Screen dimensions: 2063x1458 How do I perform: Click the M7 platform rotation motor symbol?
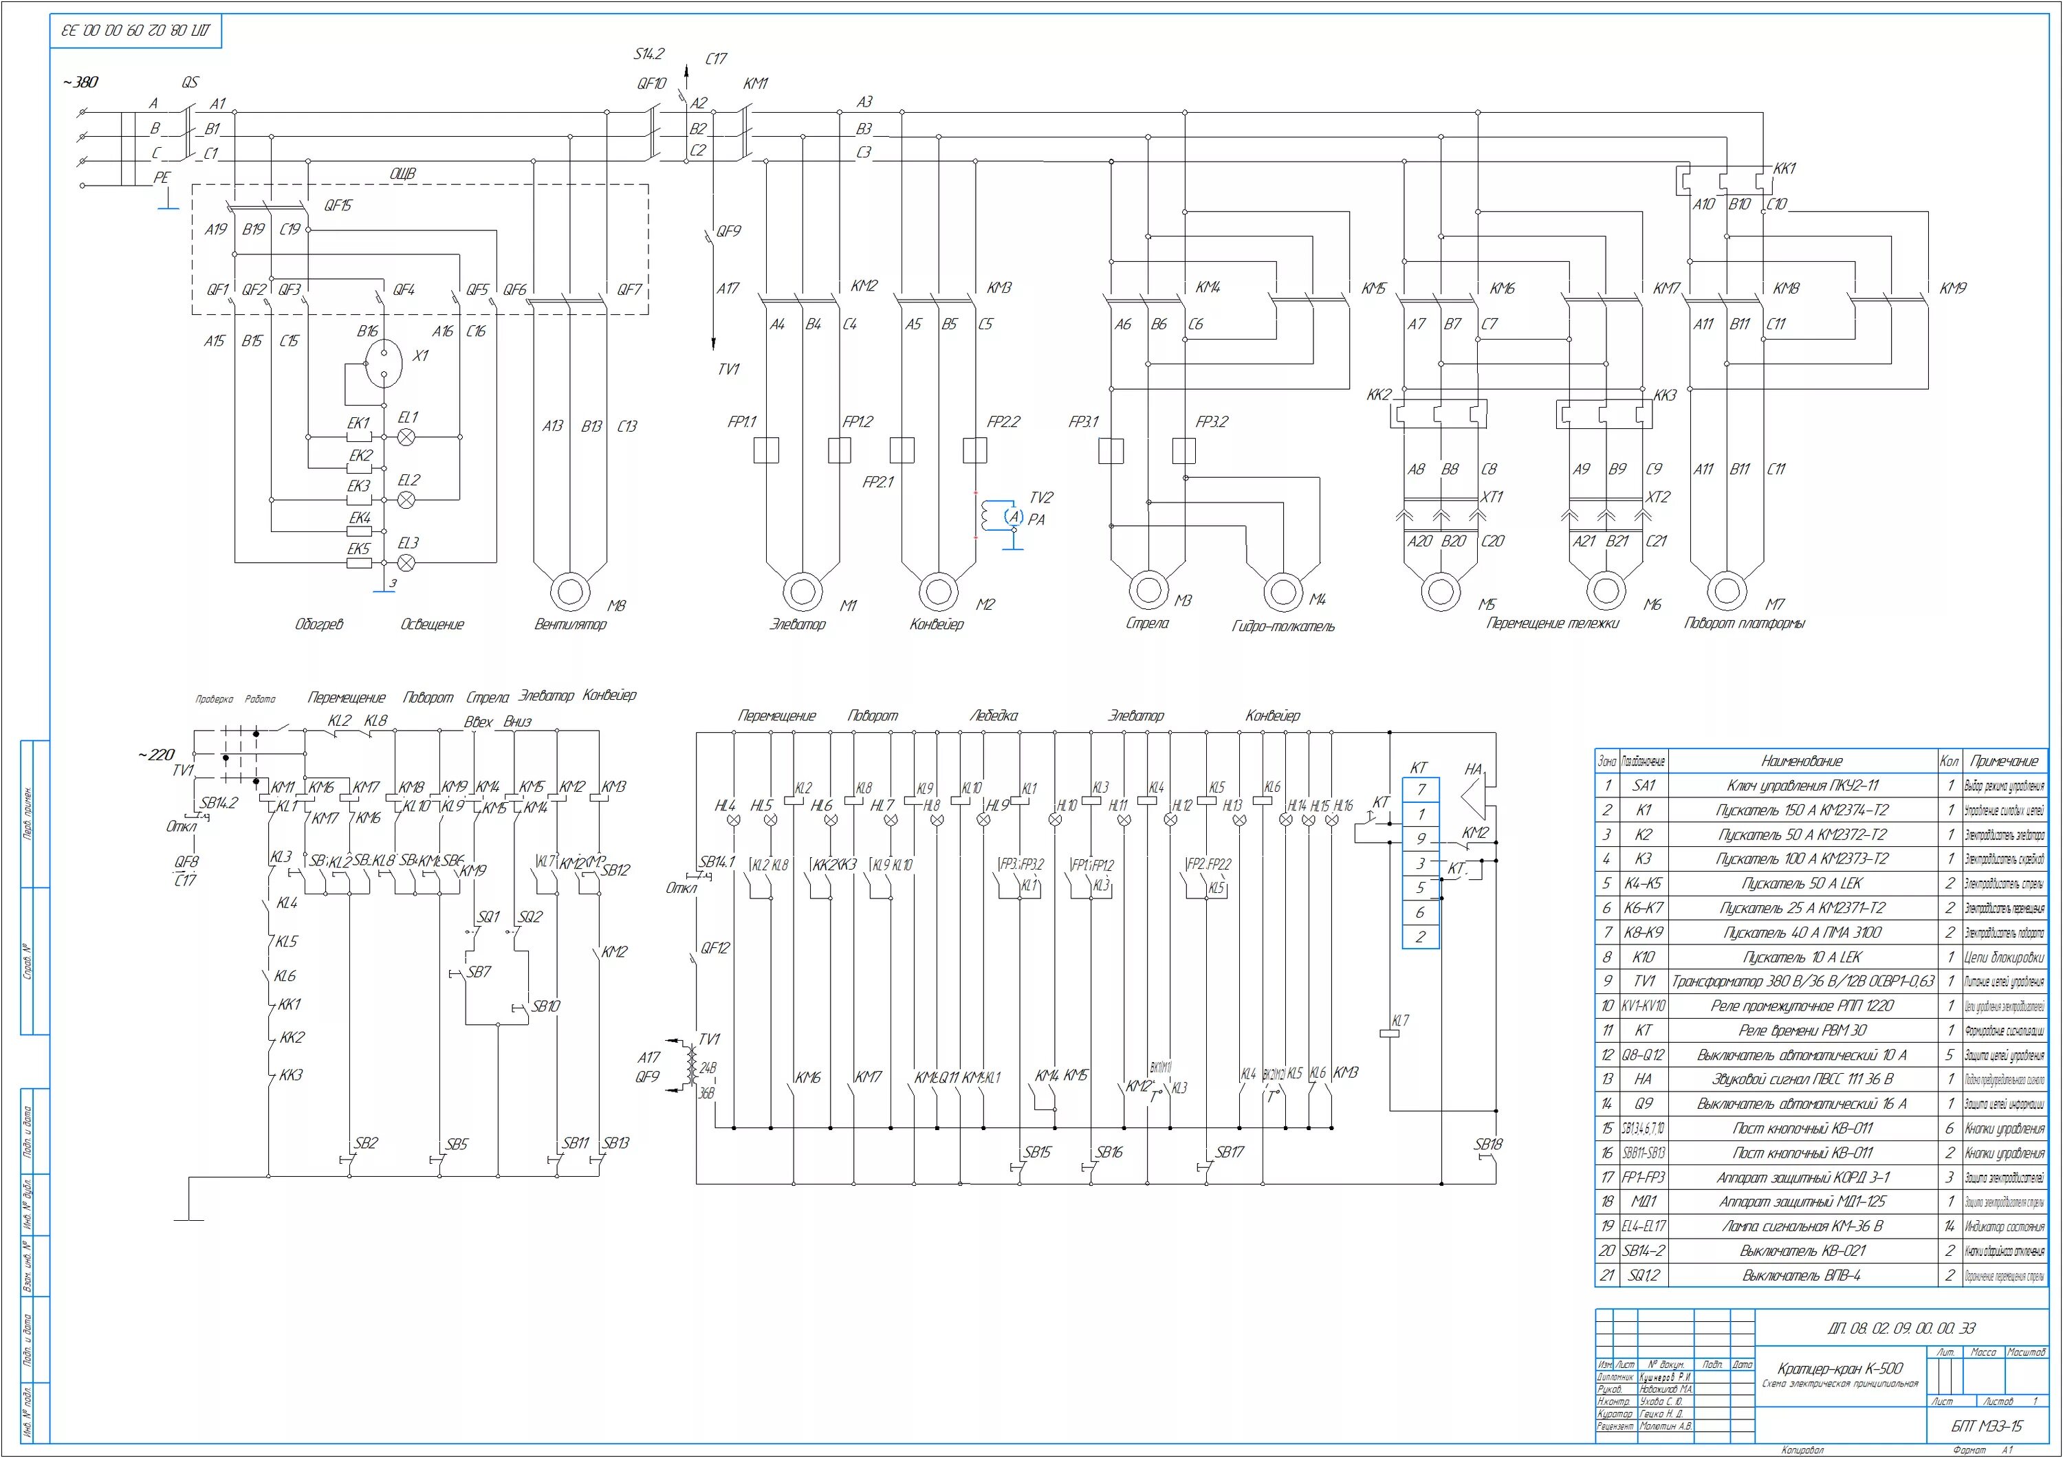pyautogui.click(x=1726, y=590)
